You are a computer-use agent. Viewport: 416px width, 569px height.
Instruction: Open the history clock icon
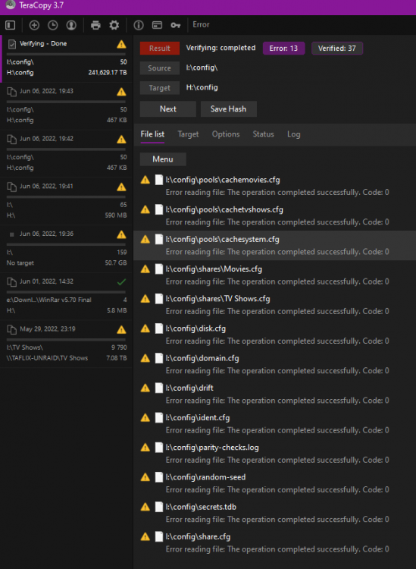point(52,25)
